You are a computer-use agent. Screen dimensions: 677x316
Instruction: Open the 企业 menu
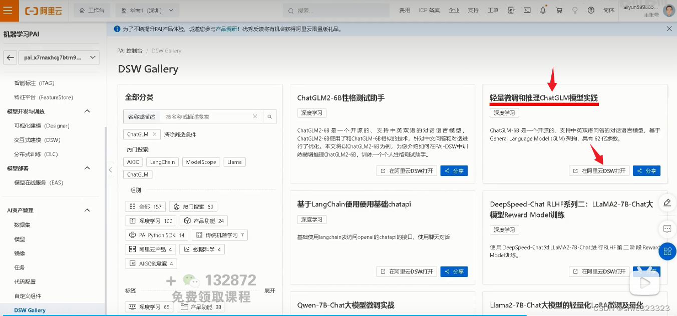[454, 10]
